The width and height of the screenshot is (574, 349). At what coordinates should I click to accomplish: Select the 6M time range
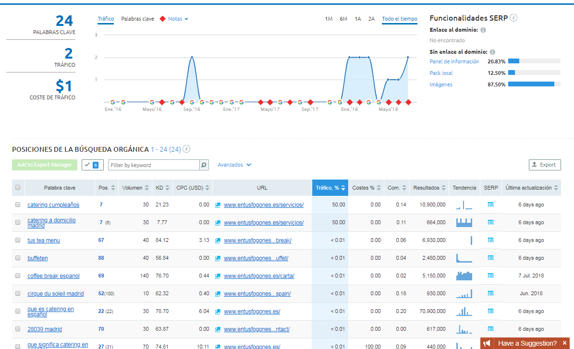tap(343, 19)
